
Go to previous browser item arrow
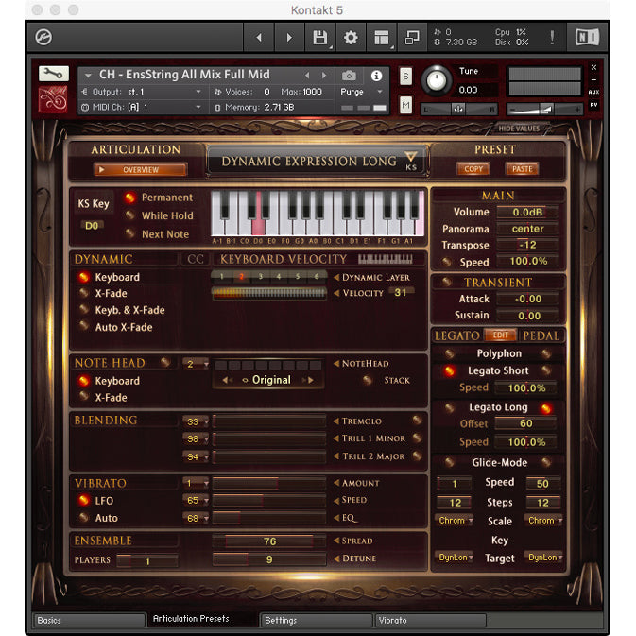pyautogui.click(x=259, y=37)
